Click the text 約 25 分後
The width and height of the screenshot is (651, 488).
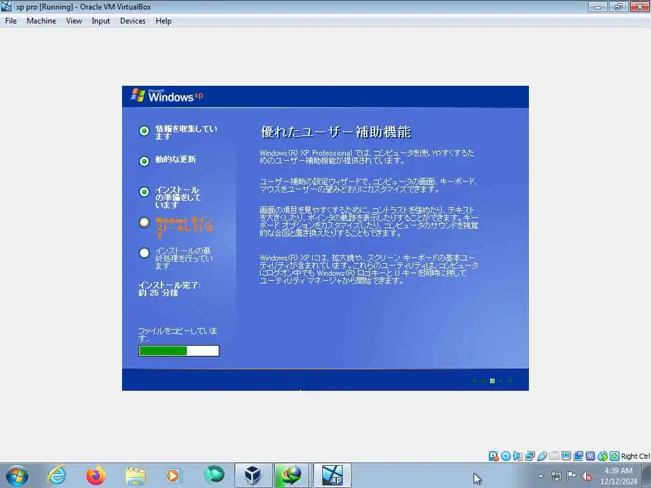click(158, 292)
